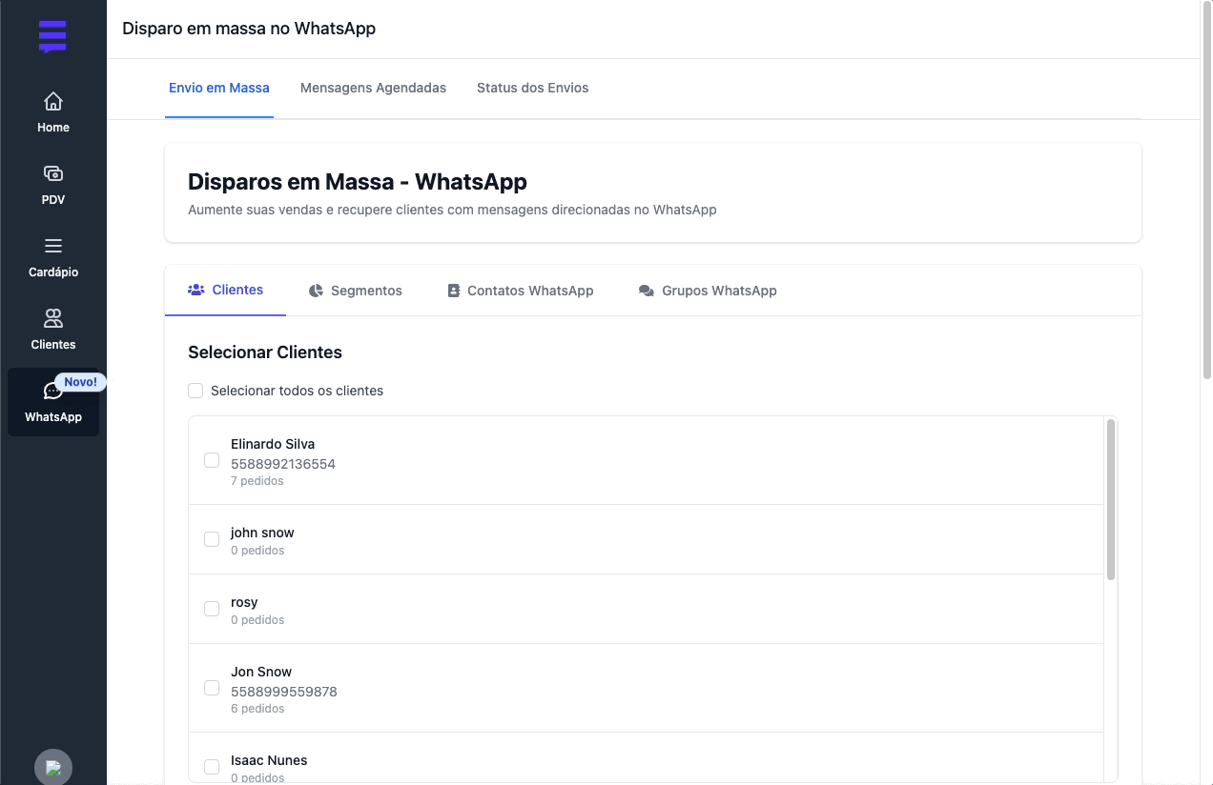Open the Cardápio menu icon

coord(53,246)
